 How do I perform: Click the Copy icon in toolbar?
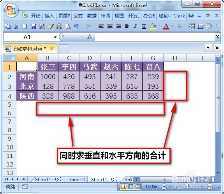[x=7, y=26]
